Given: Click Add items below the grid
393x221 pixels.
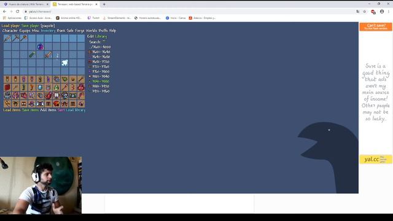Looking at the screenshot, I should tap(48, 110).
